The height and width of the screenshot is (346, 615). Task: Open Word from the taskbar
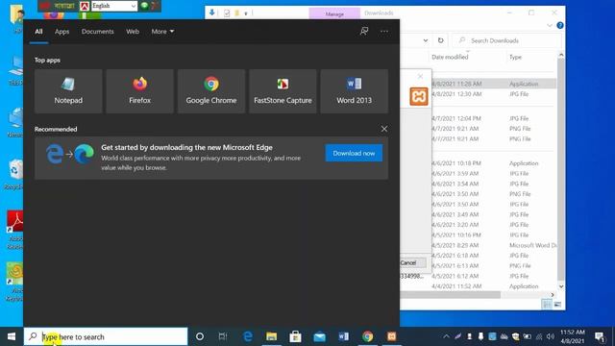344,336
